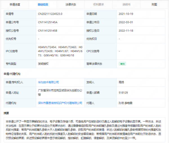Click the applicant address 广东省深圳市龙岗区 cell
The height and width of the screenshot is (143, 169).
coord(60,93)
